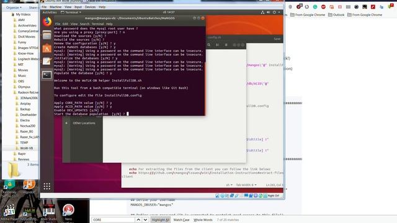
Task: Launch Ubuntu Software from the dock
Action: (x=47, y=48)
